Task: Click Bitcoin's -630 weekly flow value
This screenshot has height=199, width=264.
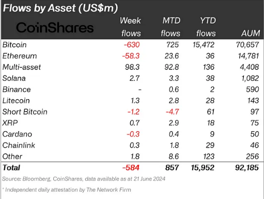Action: 132,45
